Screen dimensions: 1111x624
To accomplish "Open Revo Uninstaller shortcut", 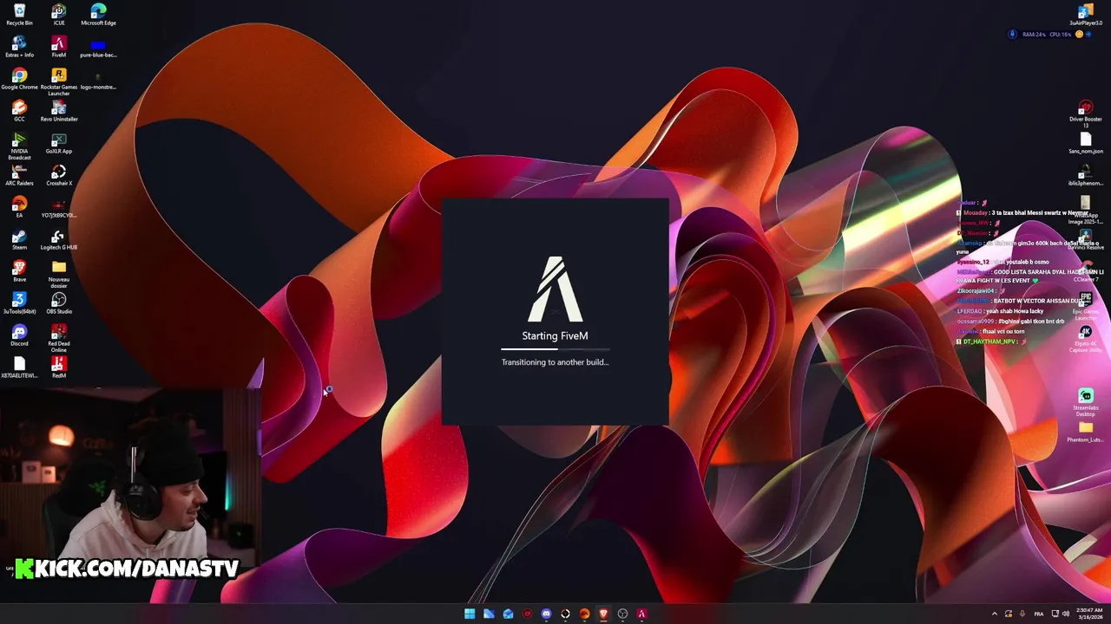I will click(58, 110).
